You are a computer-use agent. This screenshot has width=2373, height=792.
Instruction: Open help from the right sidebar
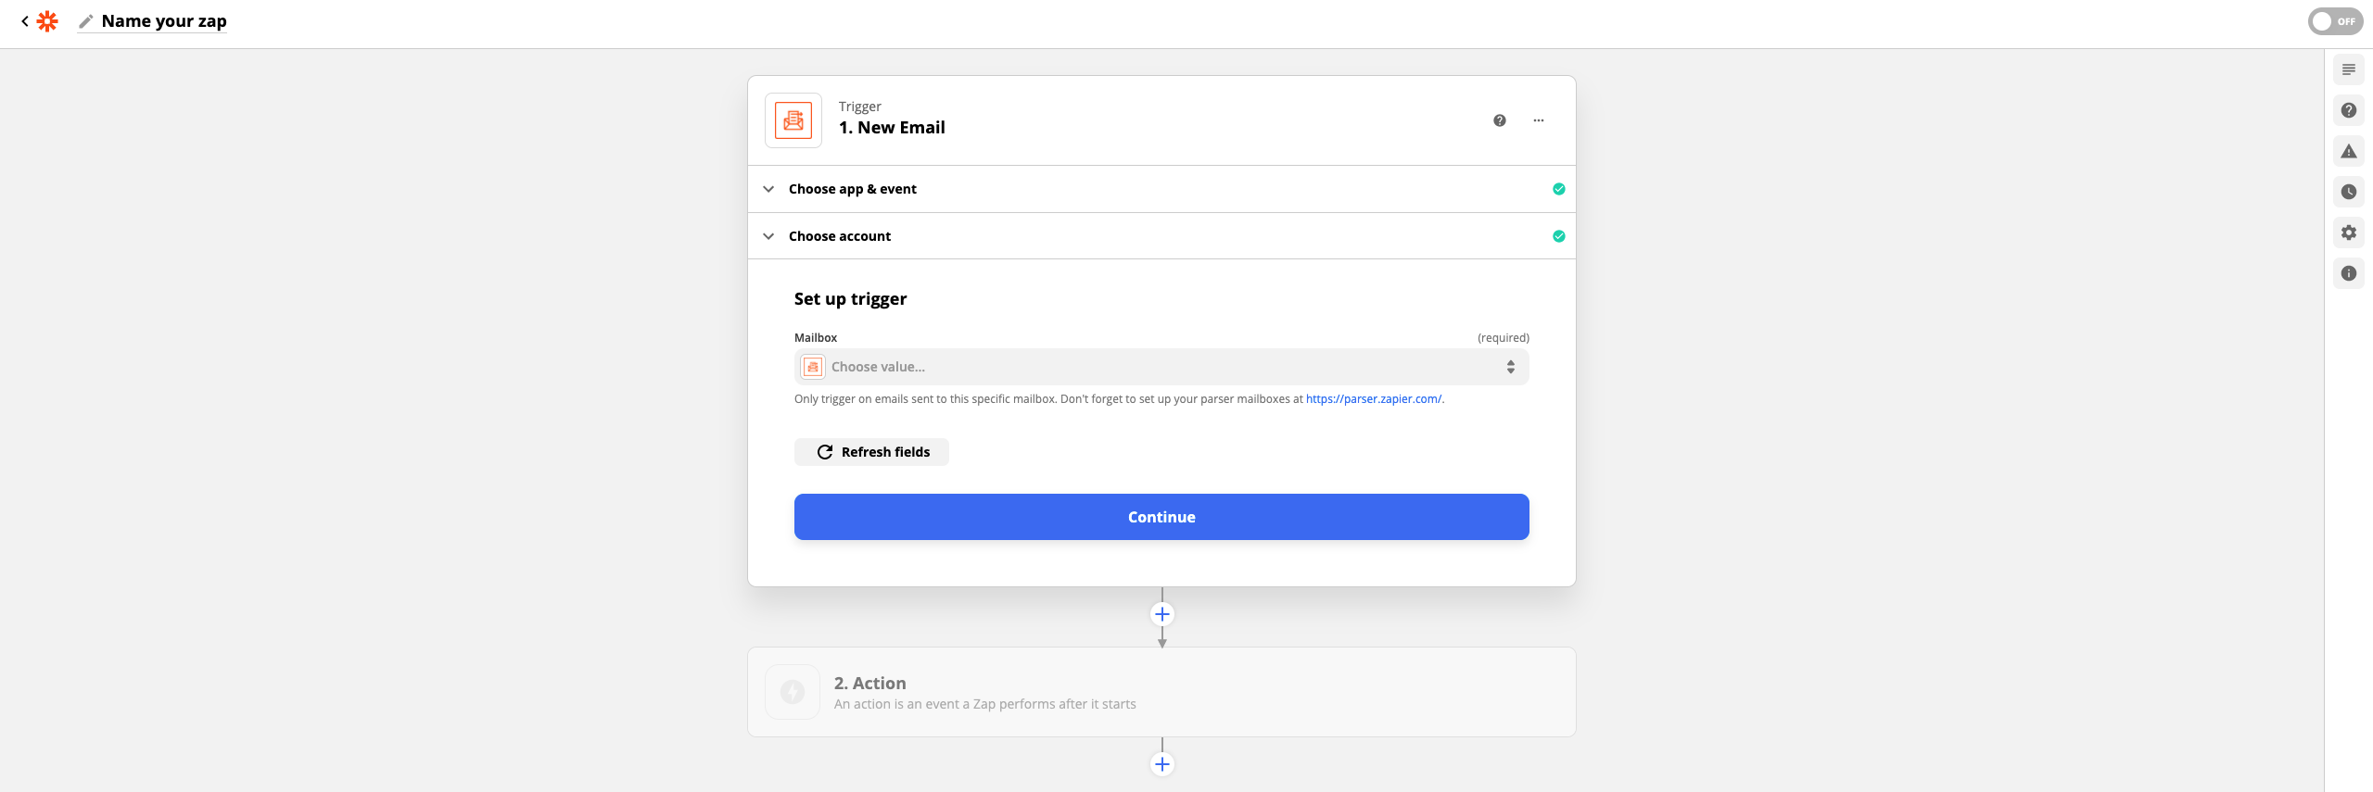click(2348, 110)
